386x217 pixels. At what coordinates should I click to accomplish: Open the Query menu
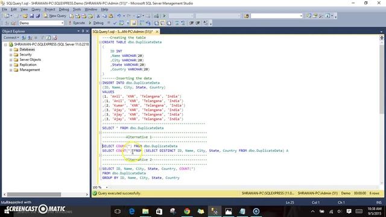pos(36,10)
